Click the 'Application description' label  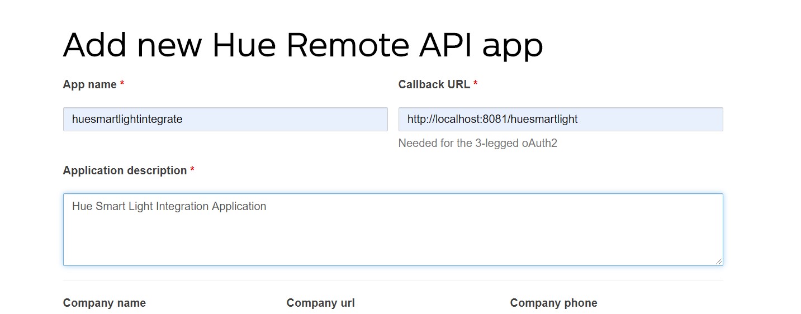pos(125,170)
